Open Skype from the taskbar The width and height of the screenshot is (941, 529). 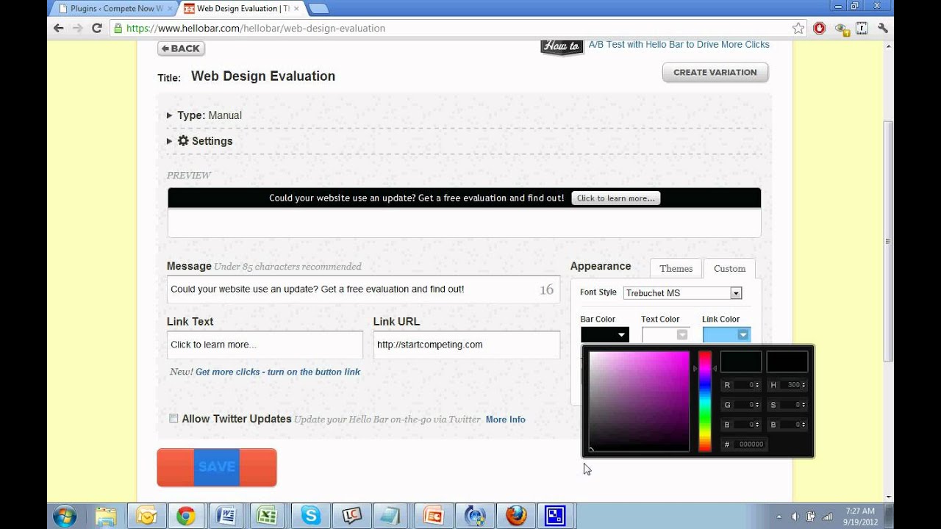pos(310,517)
